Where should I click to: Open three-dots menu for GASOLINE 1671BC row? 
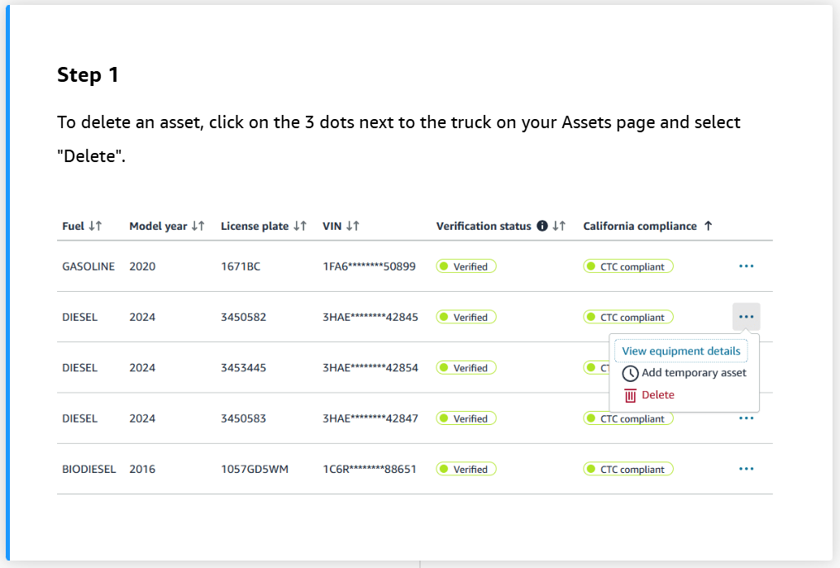pos(746,266)
